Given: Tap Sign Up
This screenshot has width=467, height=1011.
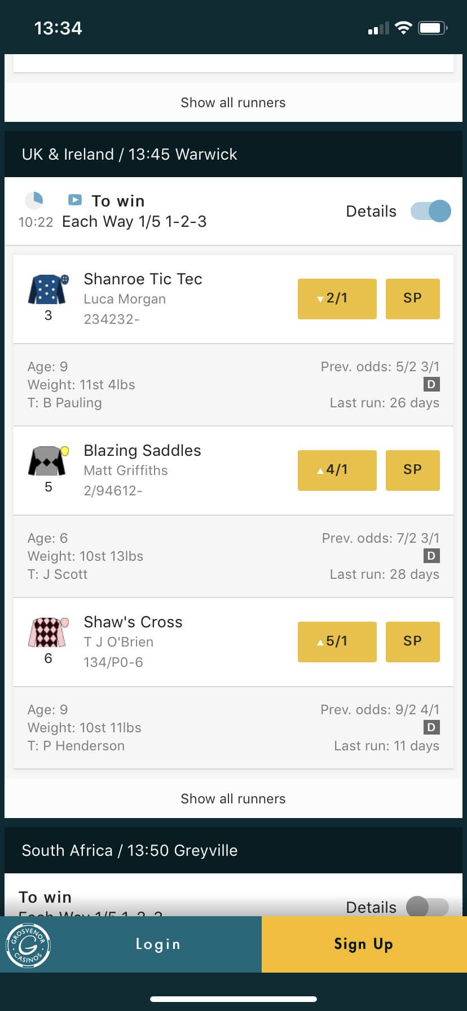Looking at the screenshot, I should (363, 944).
